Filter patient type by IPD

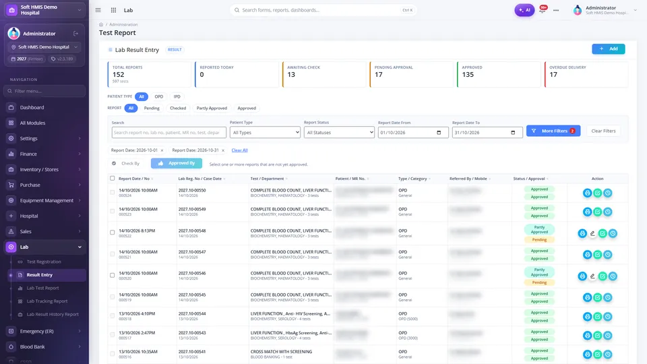click(x=177, y=96)
